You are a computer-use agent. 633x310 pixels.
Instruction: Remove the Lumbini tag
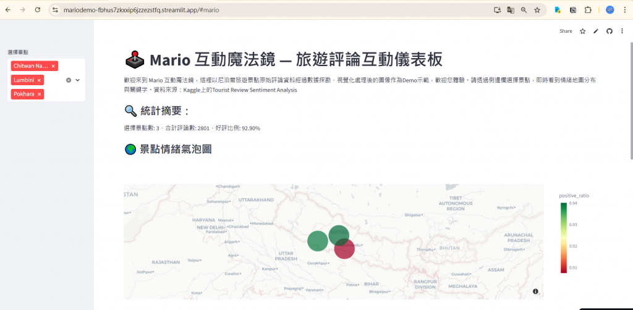[x=39, y=80]
